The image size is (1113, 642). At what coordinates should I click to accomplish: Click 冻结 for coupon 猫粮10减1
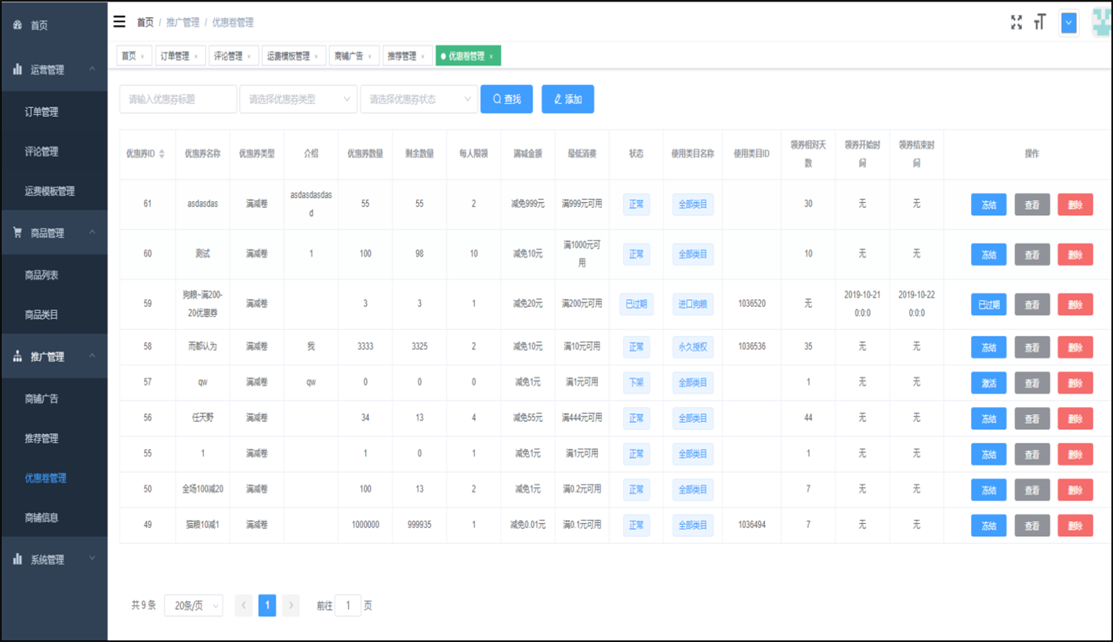pyautogui.click(x=988, y=526)
